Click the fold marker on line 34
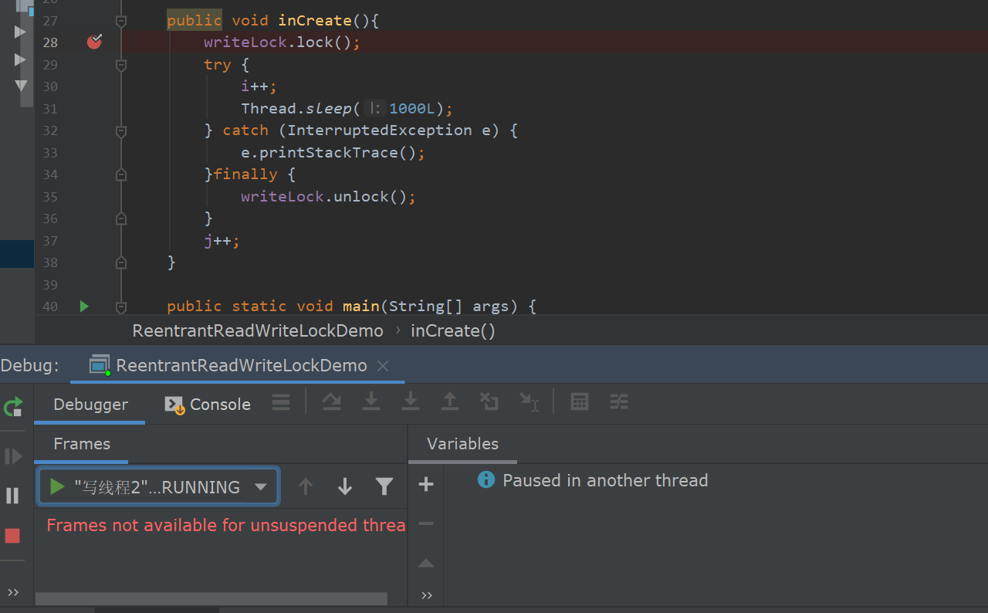This screenshot has height=613, width=988. [120, 175]
